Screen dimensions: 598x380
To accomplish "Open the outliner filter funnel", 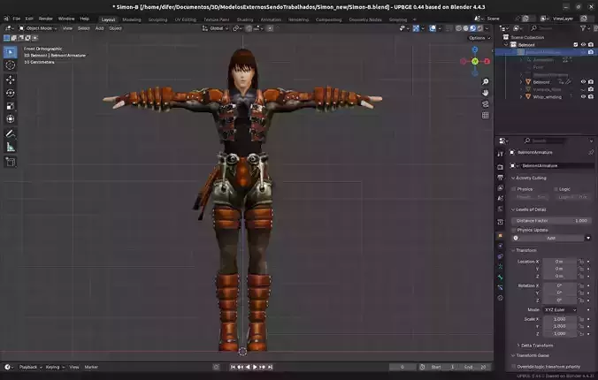I will tap(583, 28).
